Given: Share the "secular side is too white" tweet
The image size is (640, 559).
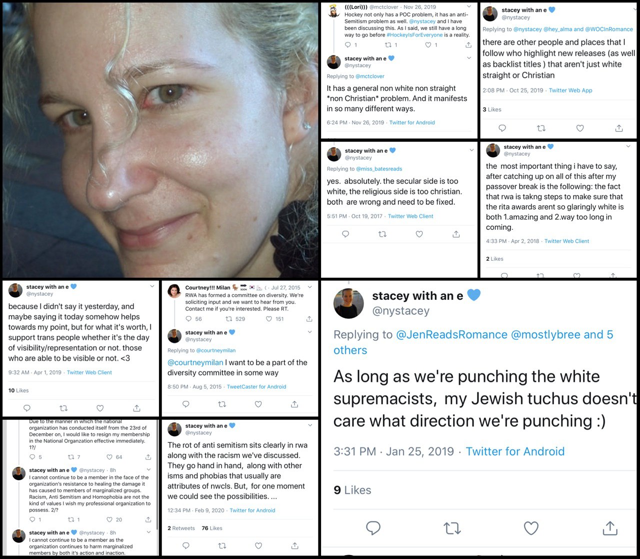Looking at the screenshot, I should point(456,234).
